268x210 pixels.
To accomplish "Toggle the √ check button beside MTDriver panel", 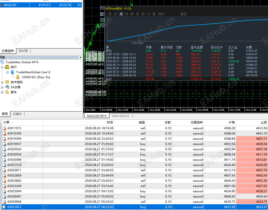I will (x=102, y=20).
